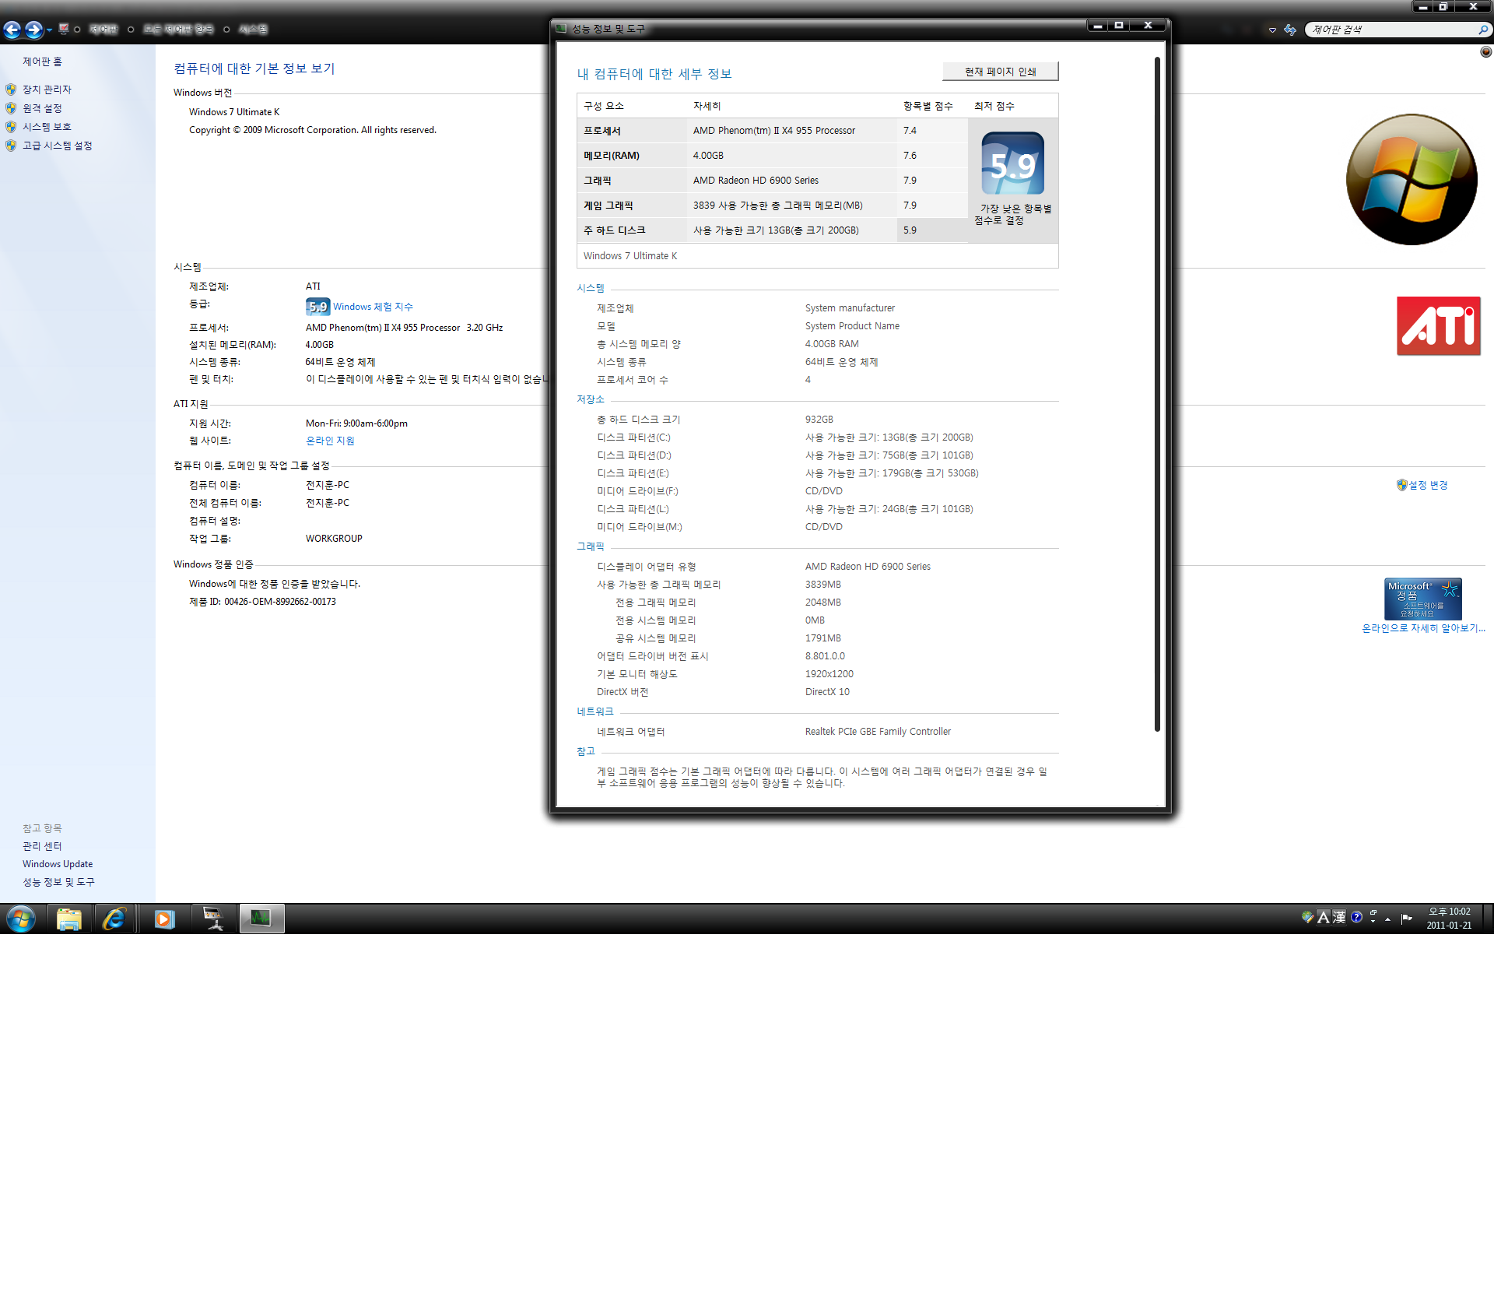The image size is (1494, 1314).
Task: Open the Windows Start orb
Action: 21,919
